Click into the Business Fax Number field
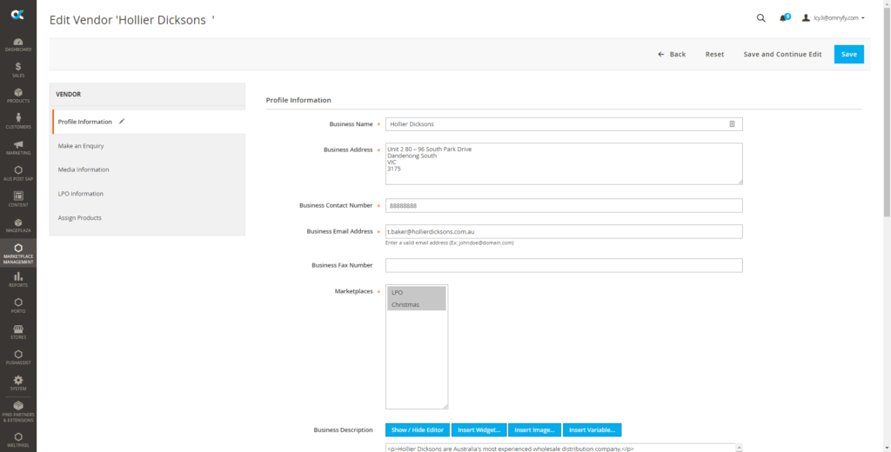 coord(564,265)
